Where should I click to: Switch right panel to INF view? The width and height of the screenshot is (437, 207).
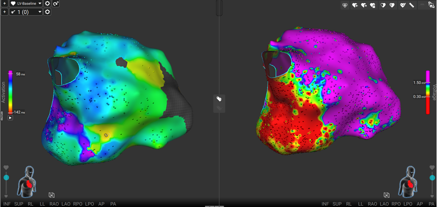pyautogui.click(x=325, y=204)
